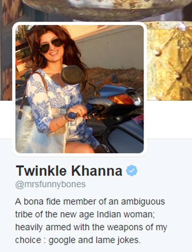Screen dimensions: 192x252
Task: Click the "@" symbol in the handle
Action: (x=20, y=185)
